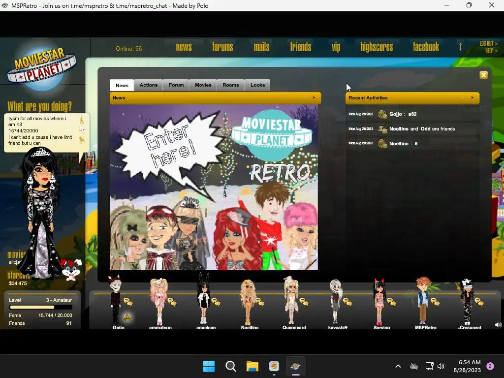Open highscores from the top navigation

(377, 47)
